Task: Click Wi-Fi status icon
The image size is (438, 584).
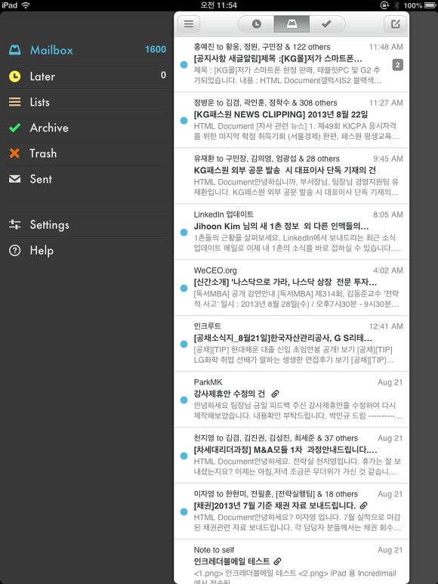Action: coord(26,5)
